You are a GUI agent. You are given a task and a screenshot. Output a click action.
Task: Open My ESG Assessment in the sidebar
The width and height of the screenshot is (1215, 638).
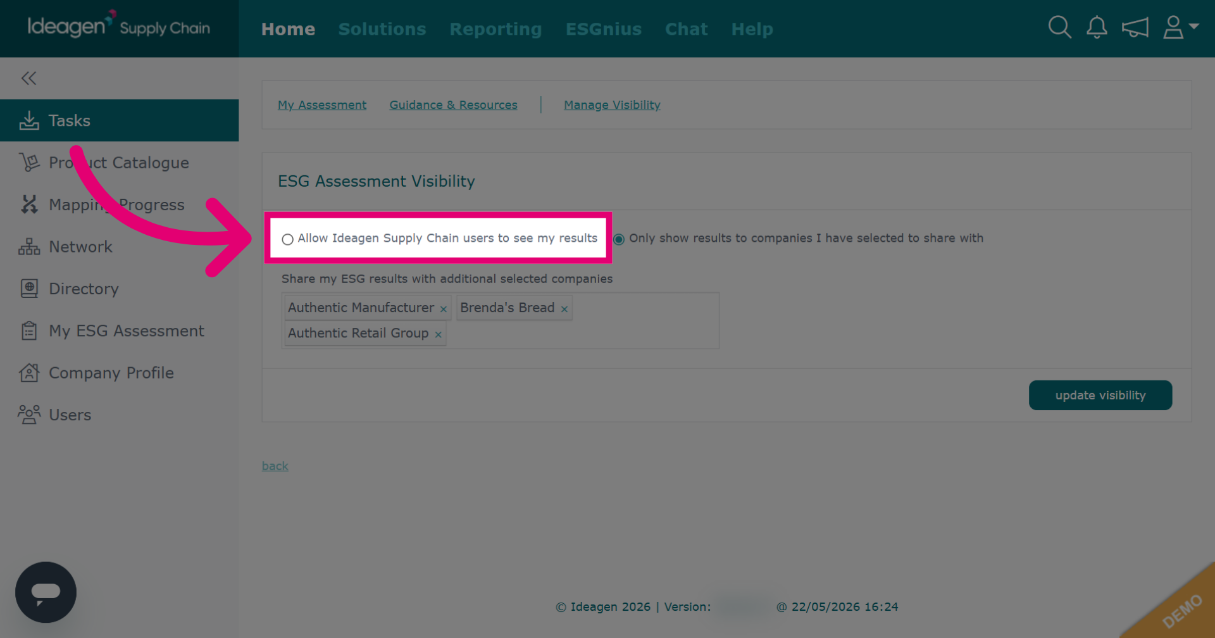point(119,331)
